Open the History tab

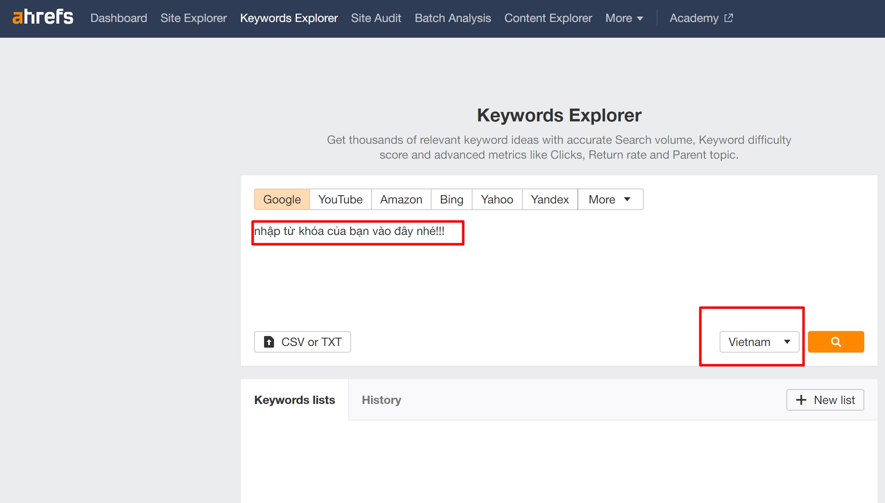click(x=381, y=400)
